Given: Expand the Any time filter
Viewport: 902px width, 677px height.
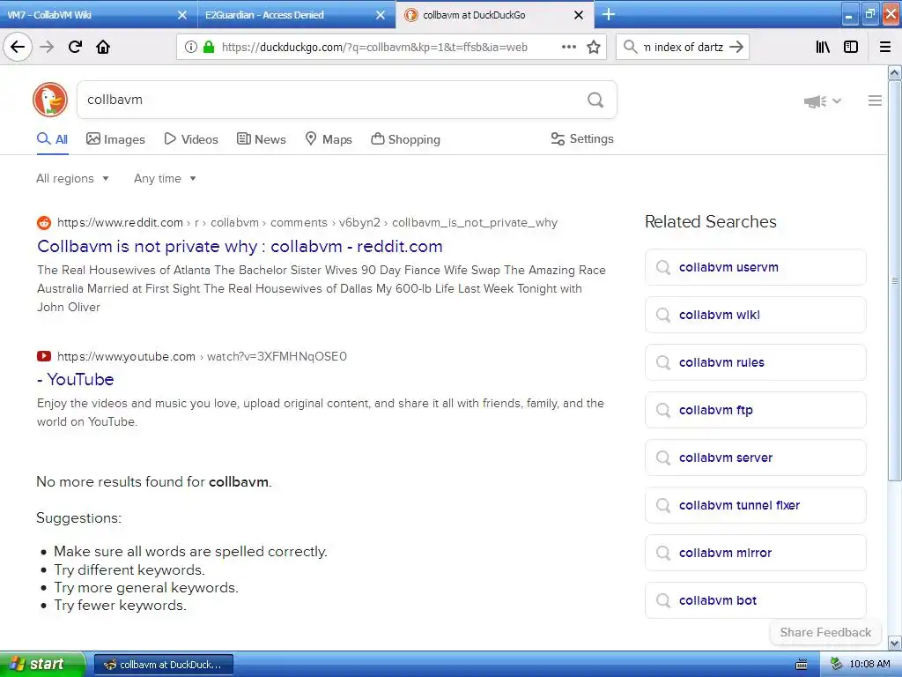Looking at the screenshot, I should click(x=165, y=178).
